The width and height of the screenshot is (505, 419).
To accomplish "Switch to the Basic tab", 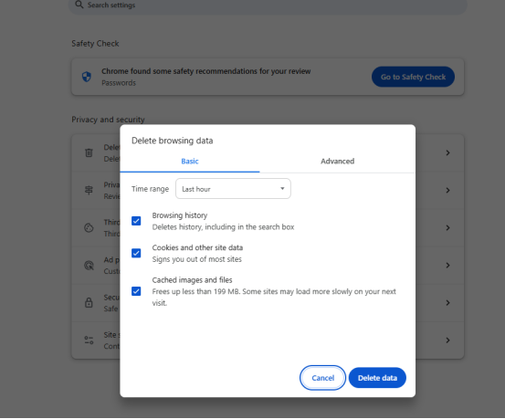I will click(x=190, y=162).
